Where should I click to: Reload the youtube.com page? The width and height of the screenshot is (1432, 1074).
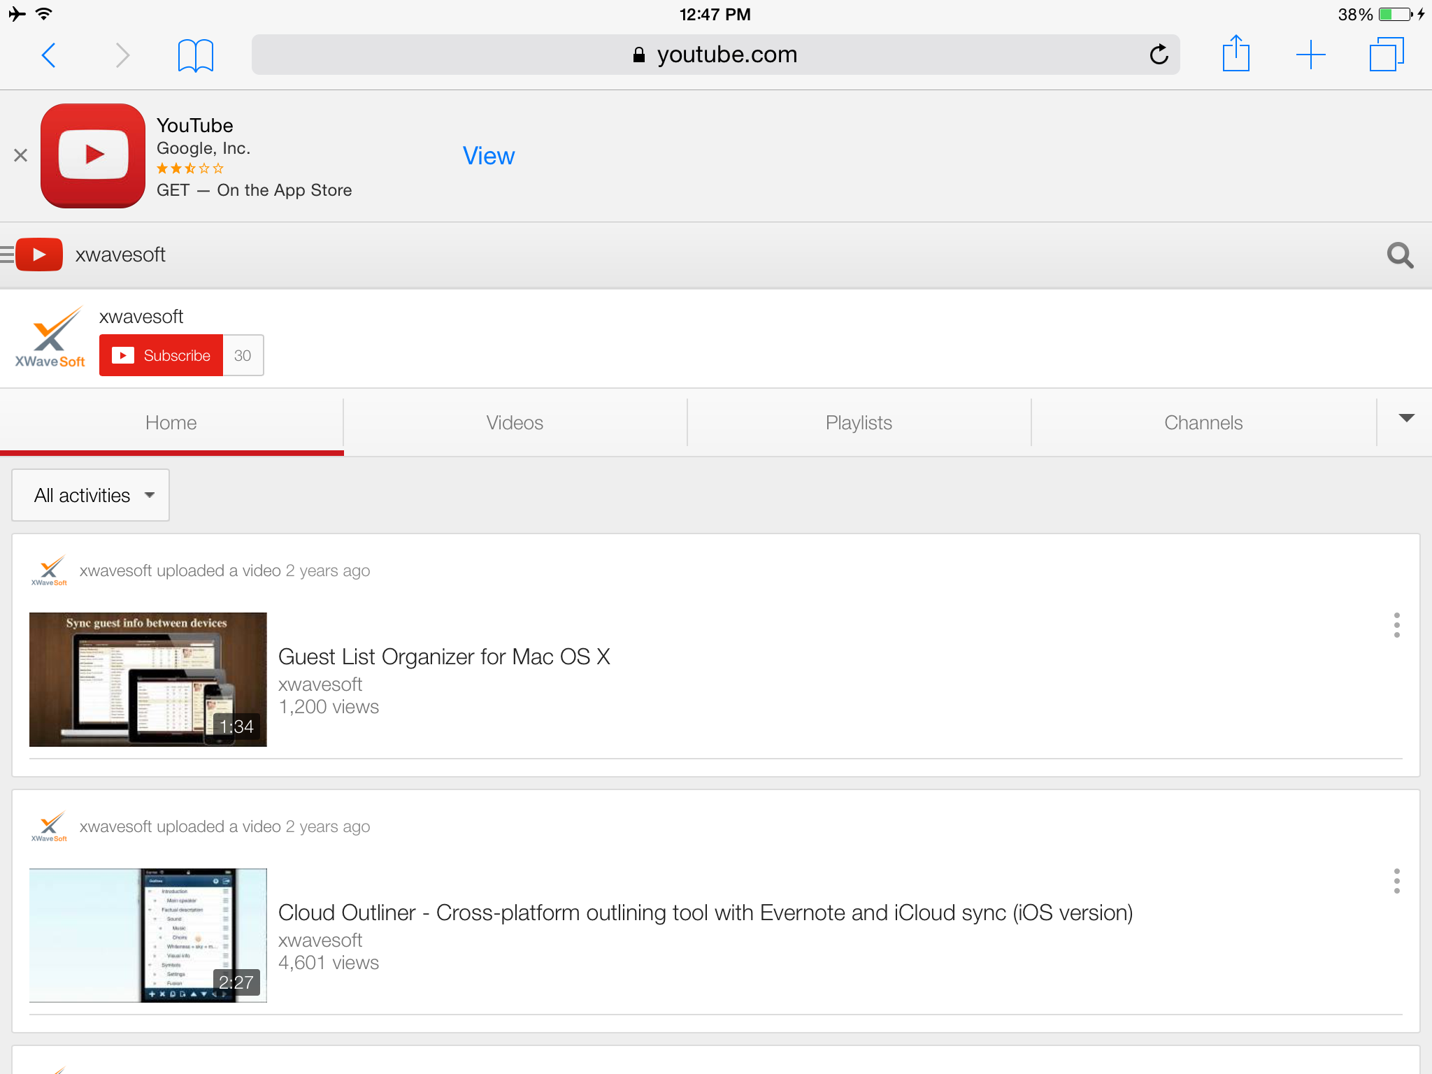1159,55
